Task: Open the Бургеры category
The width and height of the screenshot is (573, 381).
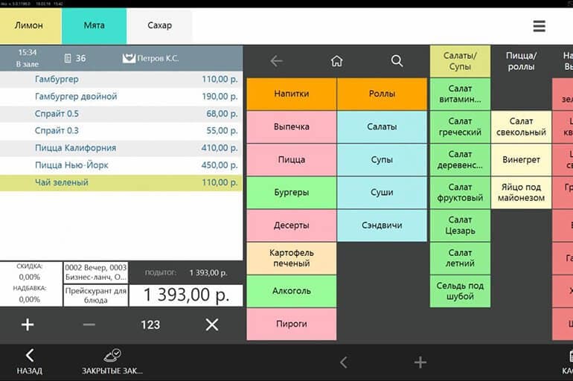Action: click(292, 193)
